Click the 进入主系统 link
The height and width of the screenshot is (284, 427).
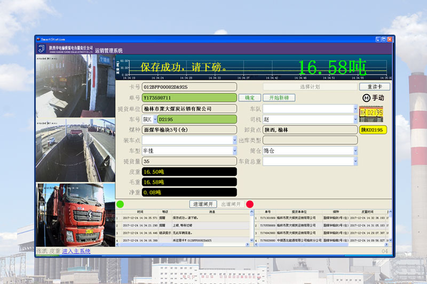[x=76, y=251]
